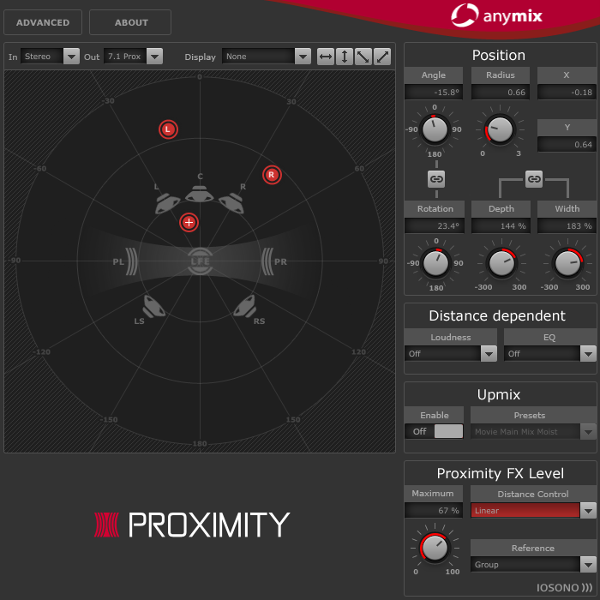Image resolution: width=600 pixels, height=600 pixels.
Task: Click the diagonal up-right arrow icon
Action: point(382,57)
